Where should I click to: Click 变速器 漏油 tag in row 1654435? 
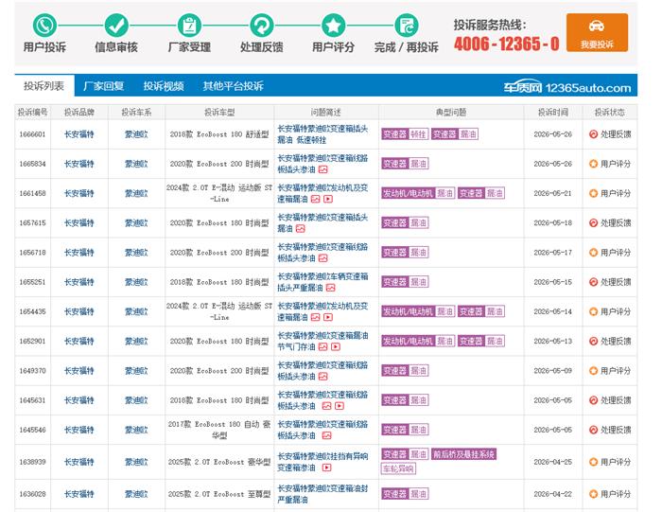481,311
